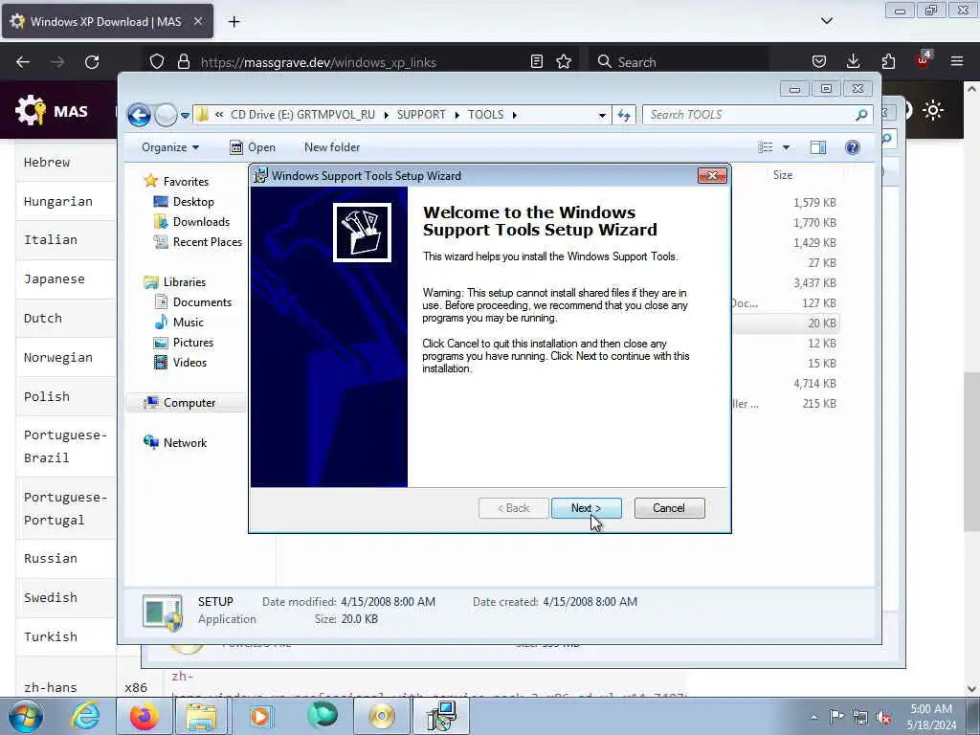Toggle the site light/dark theme sun icon
Image resolution: width=980 pixels, height=735 pixels.
tap(933, 111)
